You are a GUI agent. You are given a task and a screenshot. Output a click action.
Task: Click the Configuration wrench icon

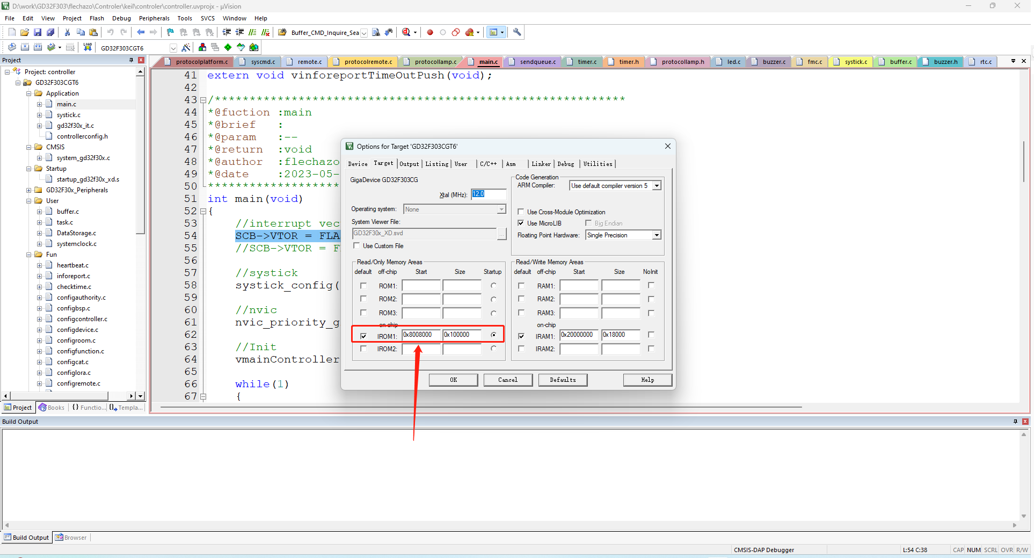tap(517, 32)
